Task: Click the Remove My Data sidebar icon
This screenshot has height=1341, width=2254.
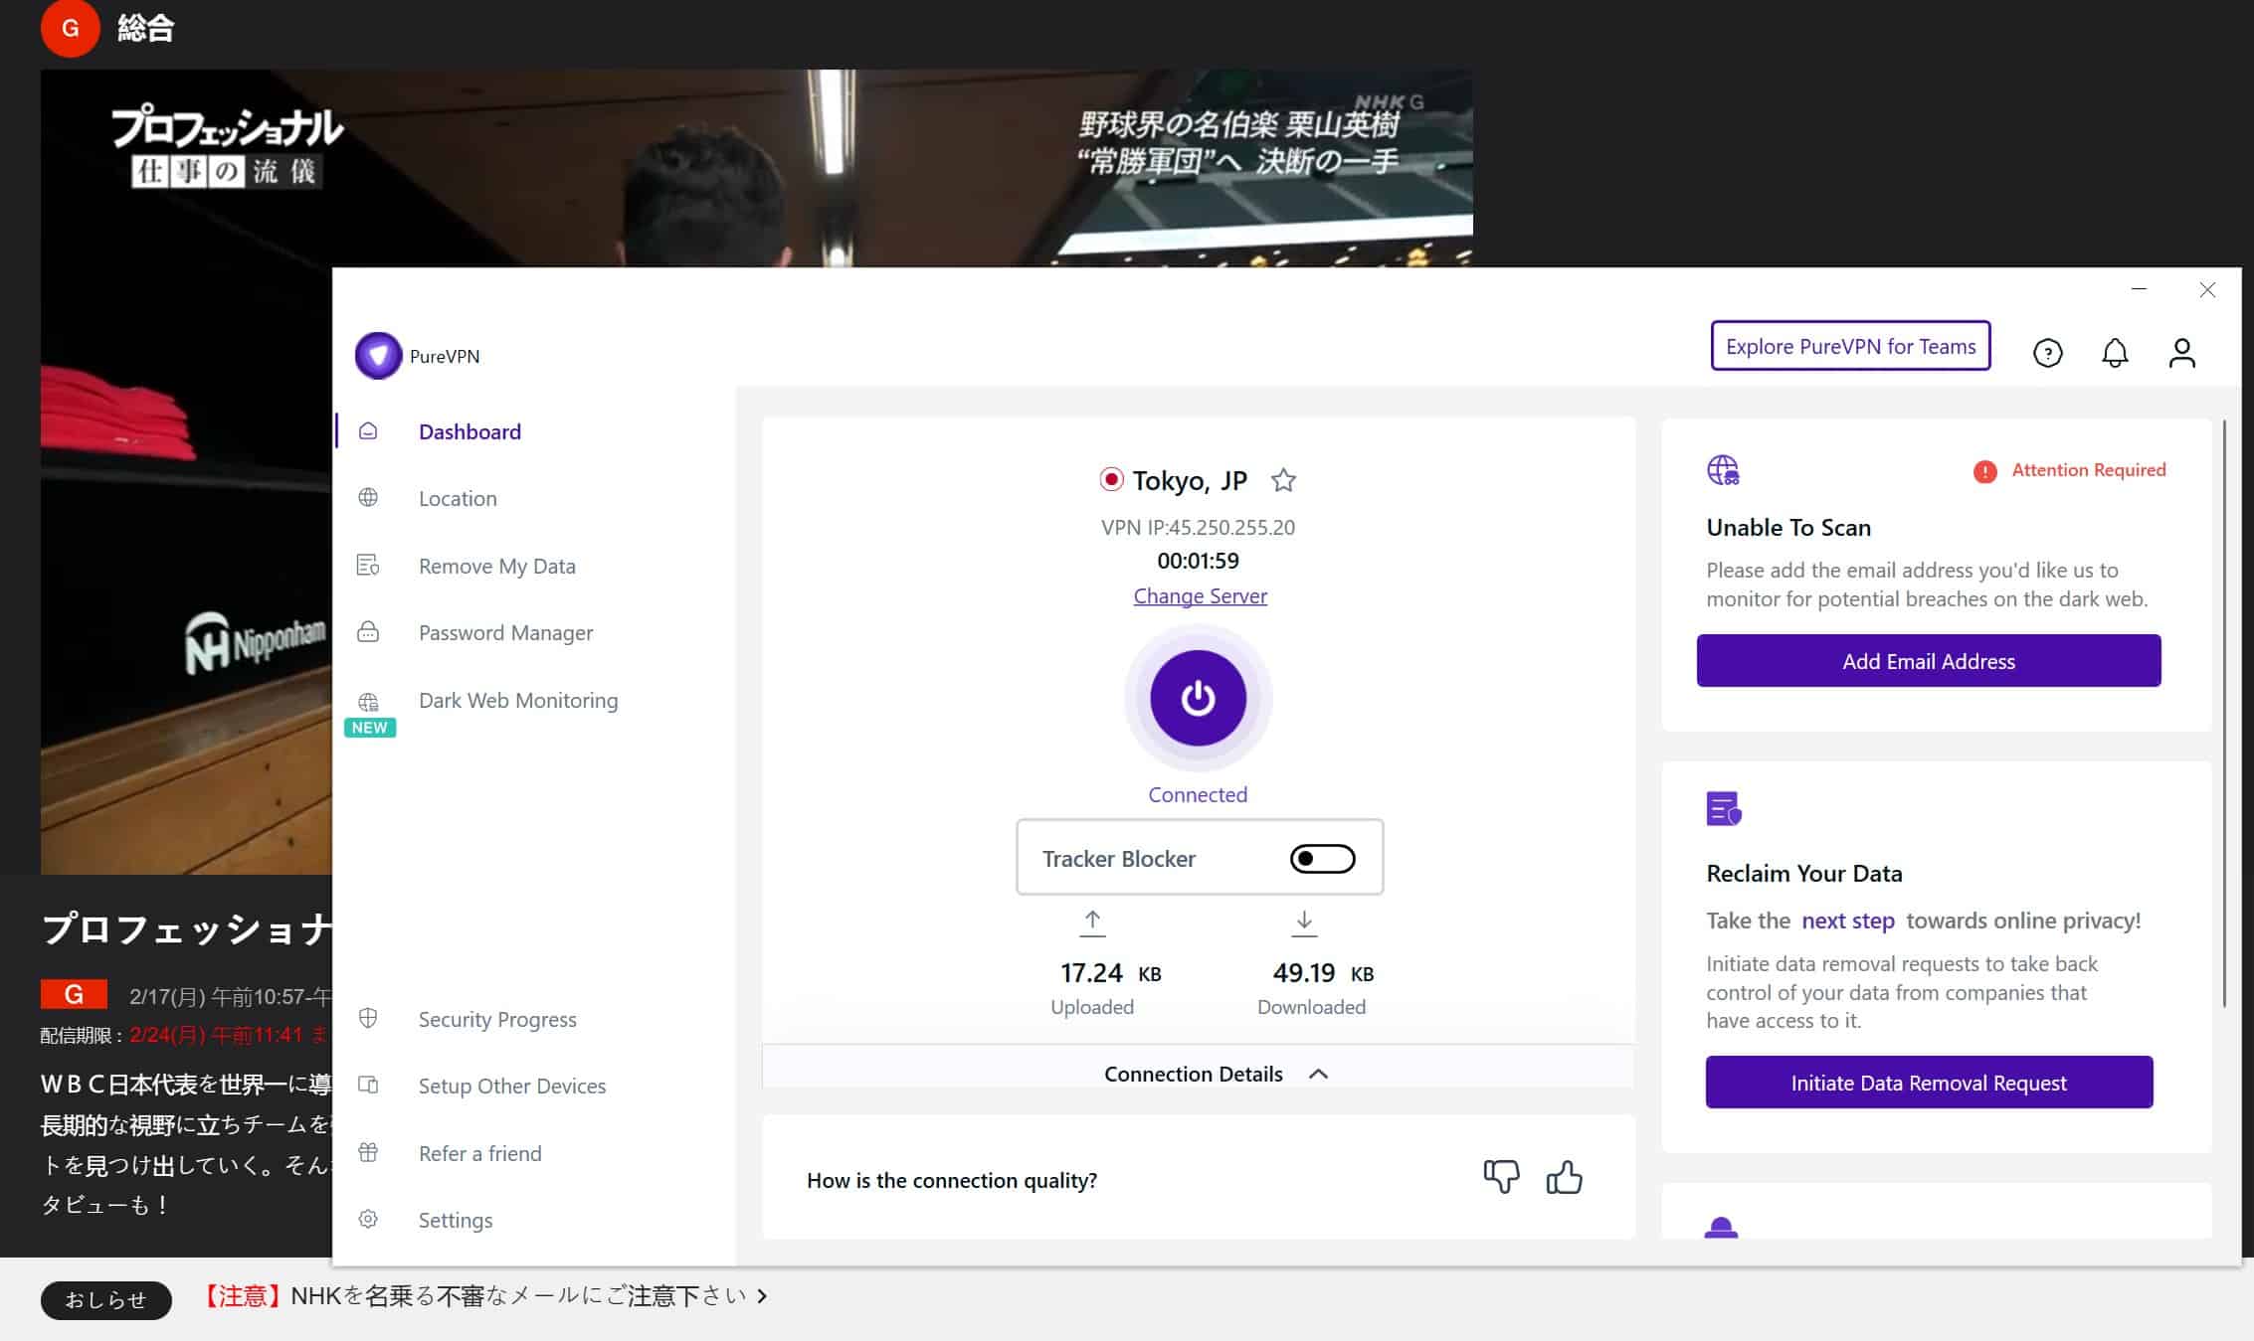Action: (368, 566)
